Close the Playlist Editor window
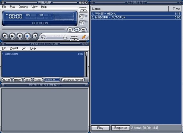 (x=86, y=44)
